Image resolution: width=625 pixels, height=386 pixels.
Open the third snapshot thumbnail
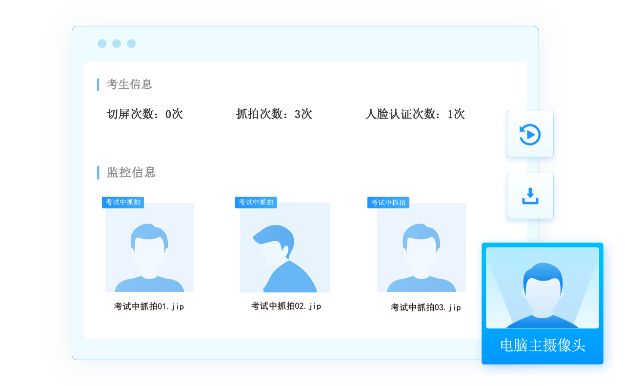click(421, 247)
